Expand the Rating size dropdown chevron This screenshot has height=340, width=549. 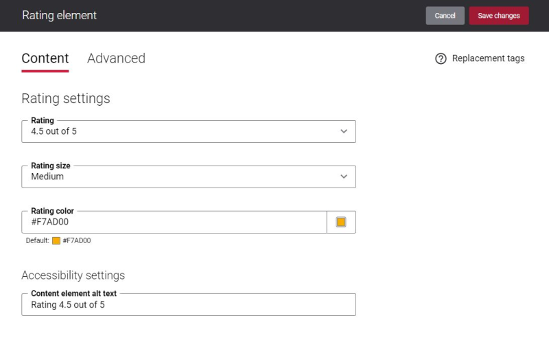344,177
